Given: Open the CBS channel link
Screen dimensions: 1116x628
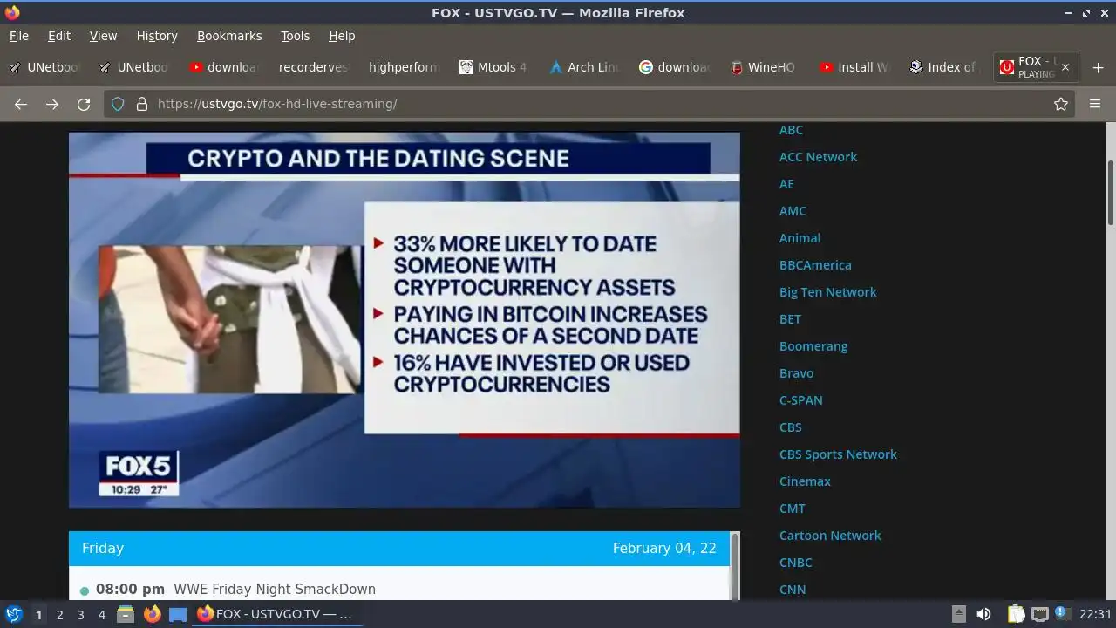Looking at the screenshot, I should click(790, 427).
